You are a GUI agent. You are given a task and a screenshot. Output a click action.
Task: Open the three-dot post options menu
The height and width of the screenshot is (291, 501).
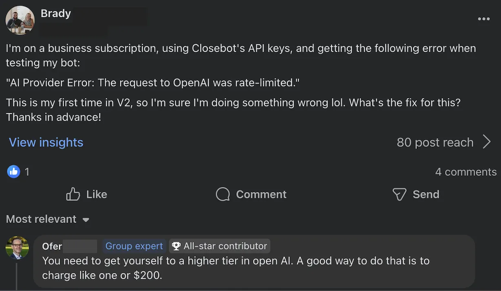click(483, 19)
